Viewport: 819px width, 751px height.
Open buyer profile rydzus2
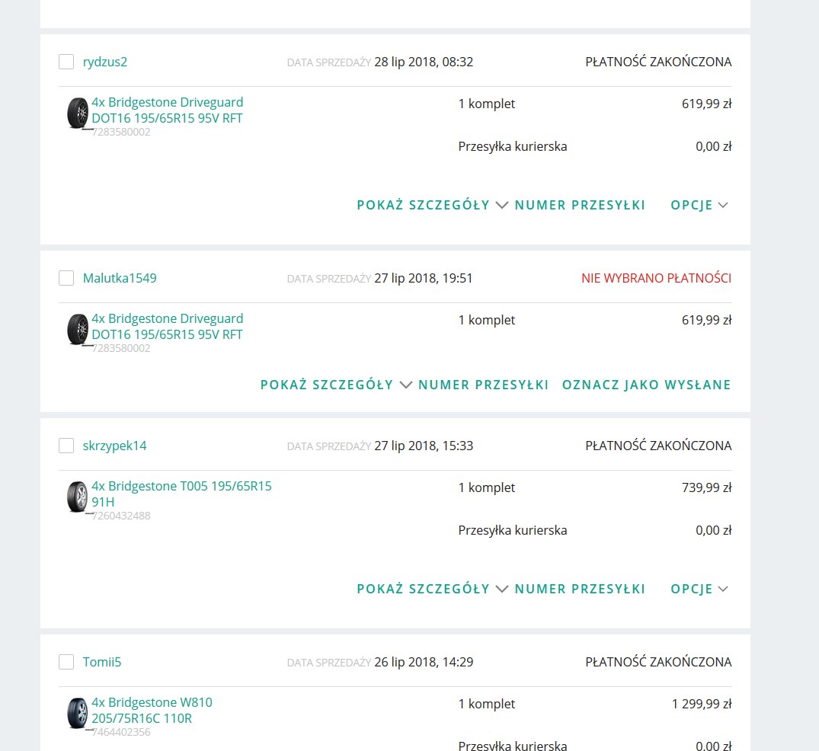pyautogui.click(x=105, y=62)
